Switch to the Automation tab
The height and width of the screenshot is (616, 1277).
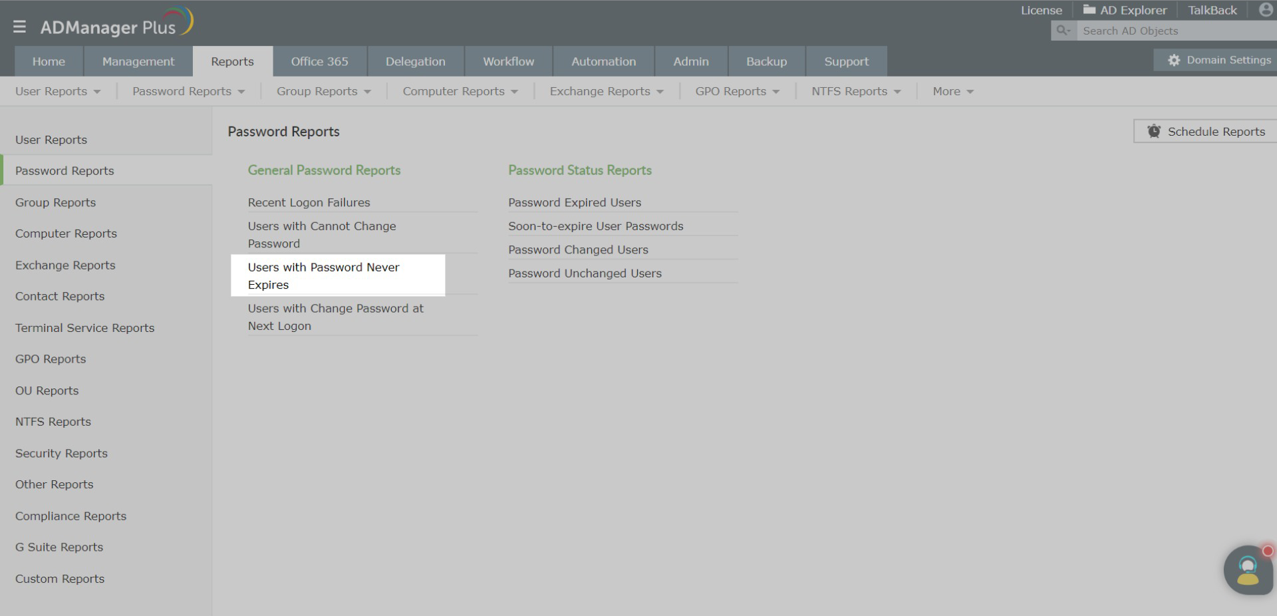pyautogui.click(x=604, y=61)
